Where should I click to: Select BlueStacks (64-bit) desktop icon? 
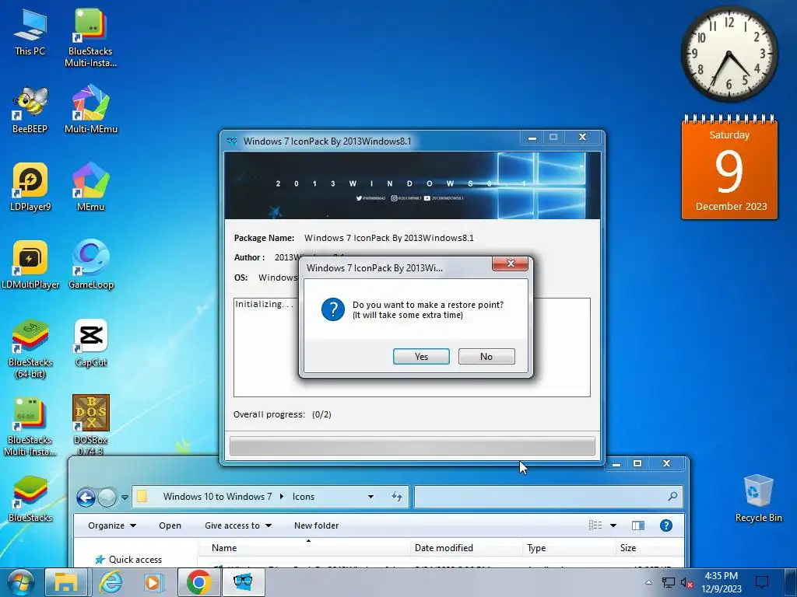pos(30,349)
